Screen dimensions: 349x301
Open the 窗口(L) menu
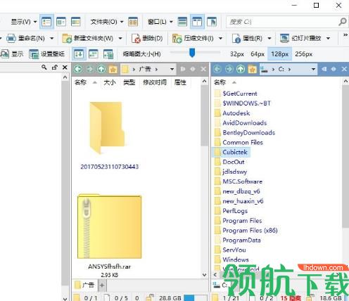coord(160,22)
